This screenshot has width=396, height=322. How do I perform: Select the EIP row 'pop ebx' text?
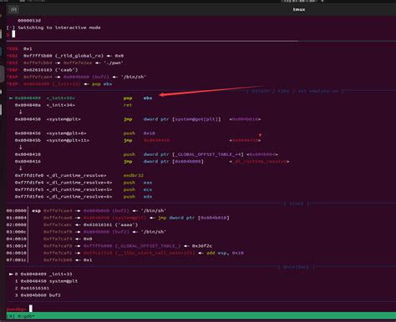pyautogui.click(x=102, y=84)
